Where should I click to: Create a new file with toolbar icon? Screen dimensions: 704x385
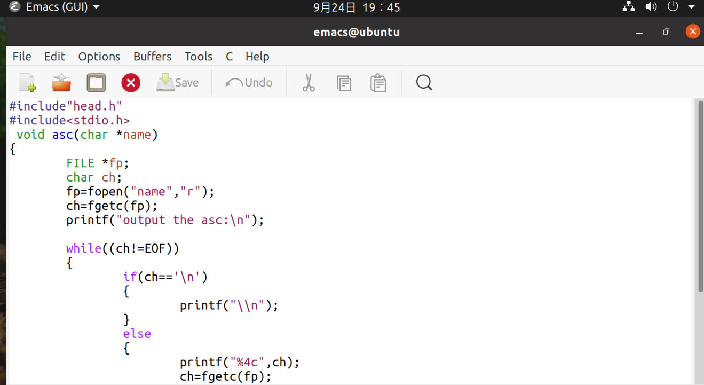coord(27,83)
